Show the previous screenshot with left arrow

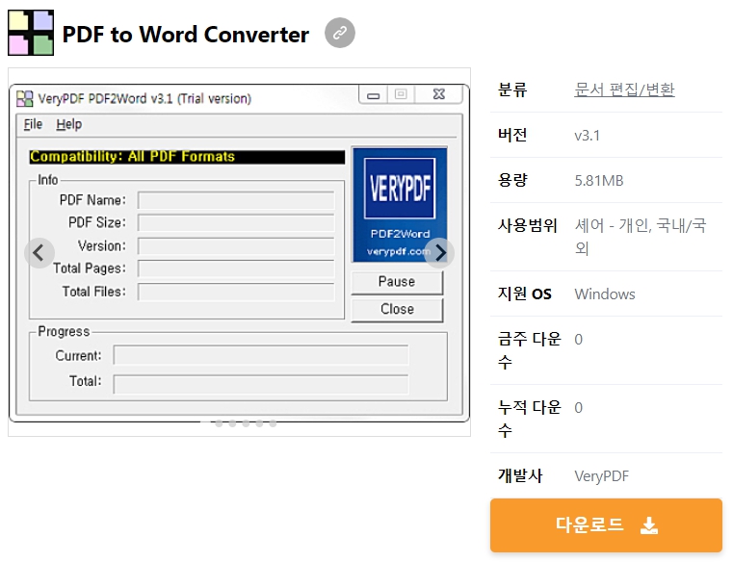coord(39,253)
